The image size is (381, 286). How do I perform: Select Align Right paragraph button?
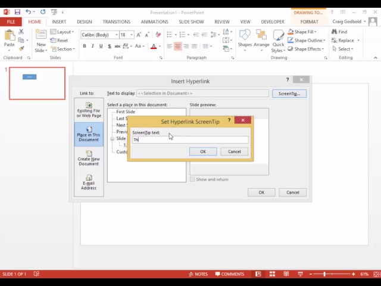(x=186, y=46)
